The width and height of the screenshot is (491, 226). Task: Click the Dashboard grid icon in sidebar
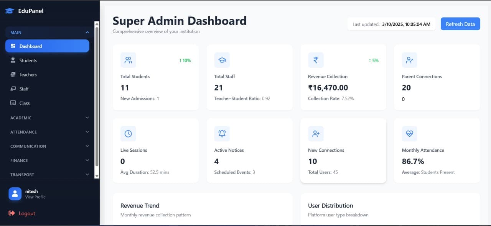point(13,46)
